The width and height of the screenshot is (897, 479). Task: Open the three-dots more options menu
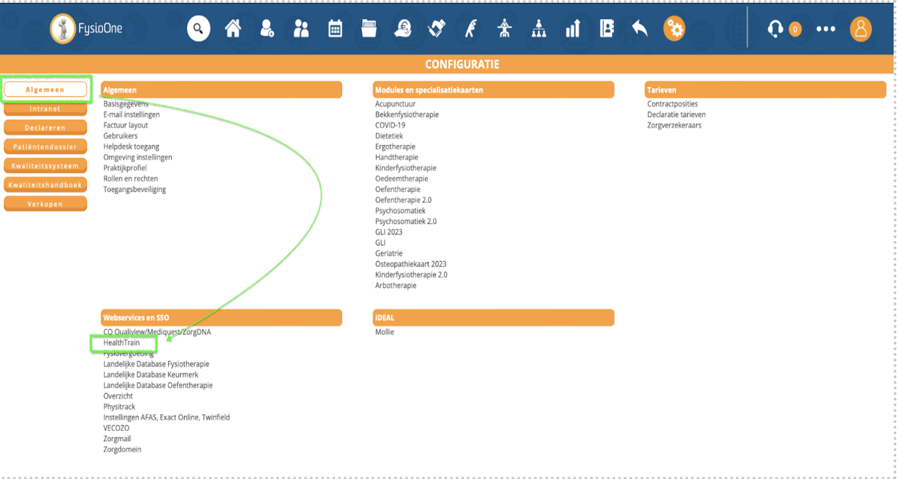coord(826,29)
